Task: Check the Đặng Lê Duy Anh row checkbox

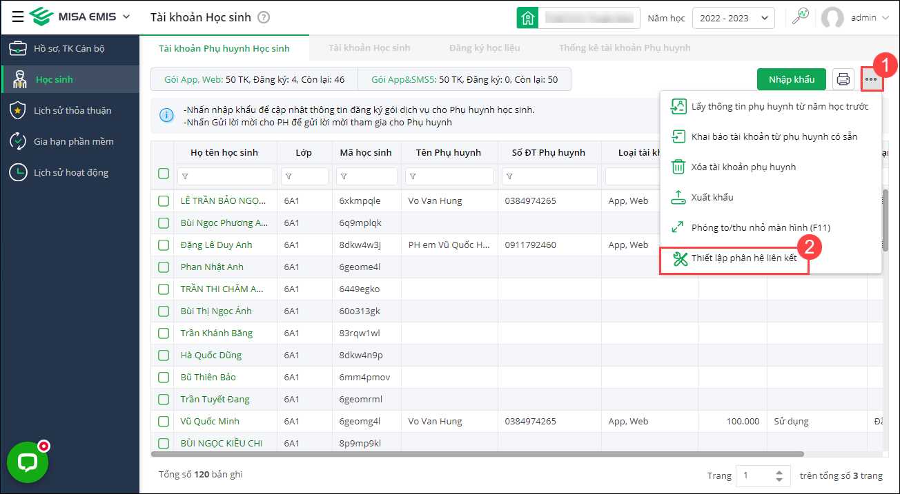Action: tap(164, 245)
